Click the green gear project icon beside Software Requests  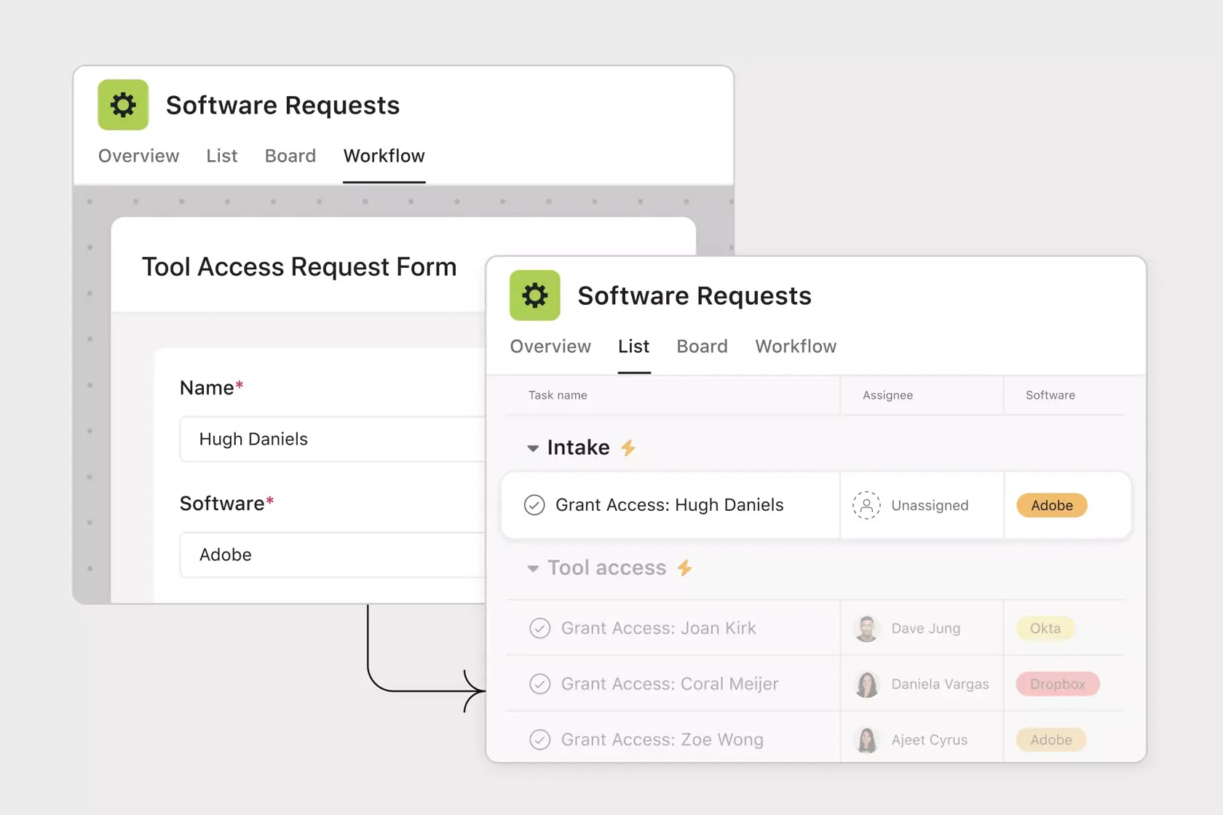(x=535, y=295)
